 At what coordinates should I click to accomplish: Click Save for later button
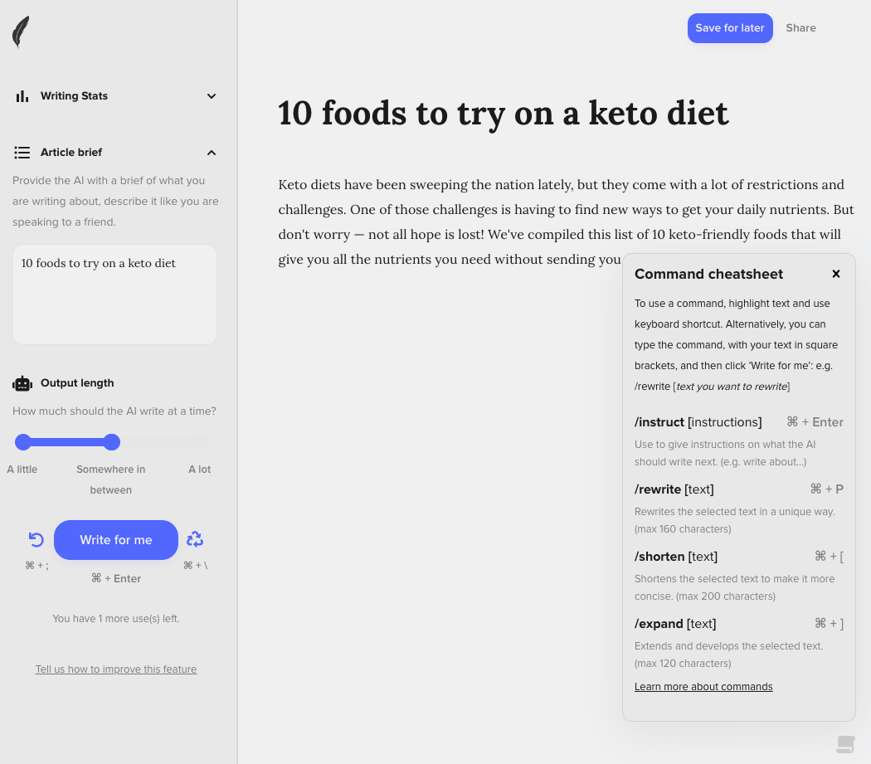[730, 28]
